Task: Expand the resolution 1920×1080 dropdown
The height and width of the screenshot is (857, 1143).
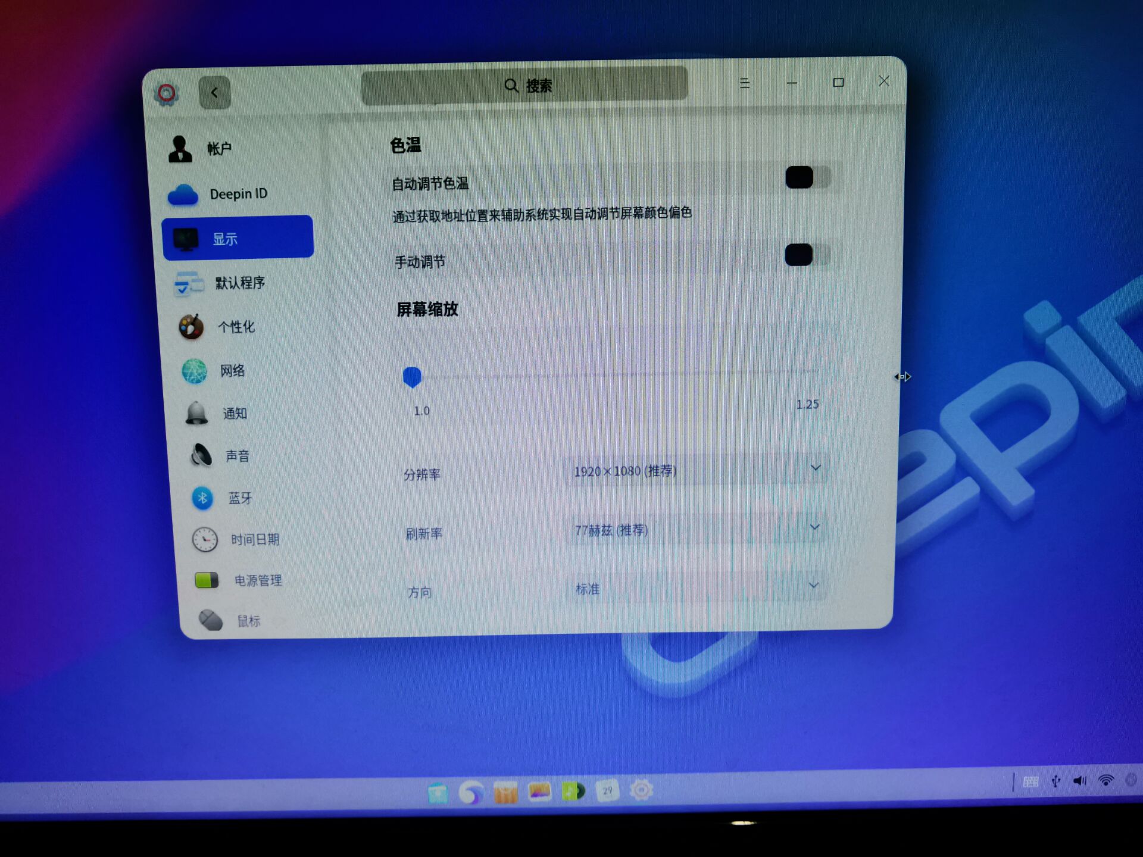Action: click(695, 470)
